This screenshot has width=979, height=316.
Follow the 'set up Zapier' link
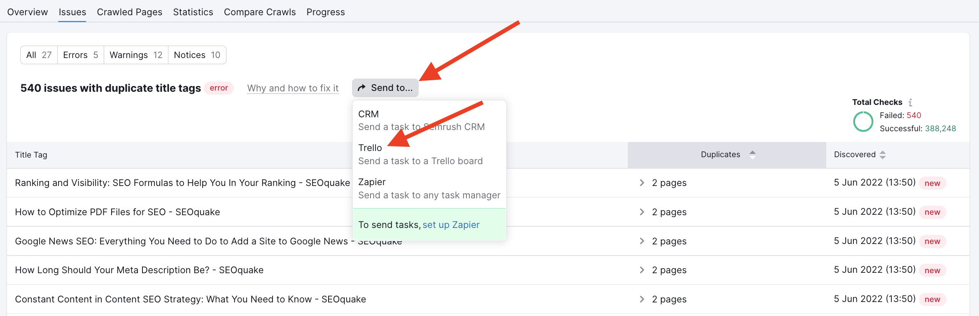click(451, 225)
